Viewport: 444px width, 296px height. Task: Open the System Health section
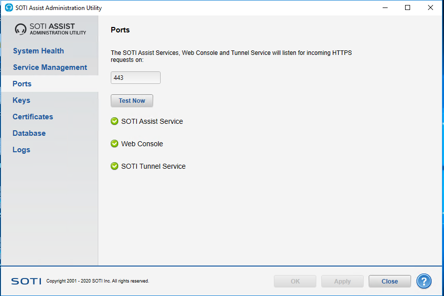point(38,51)
